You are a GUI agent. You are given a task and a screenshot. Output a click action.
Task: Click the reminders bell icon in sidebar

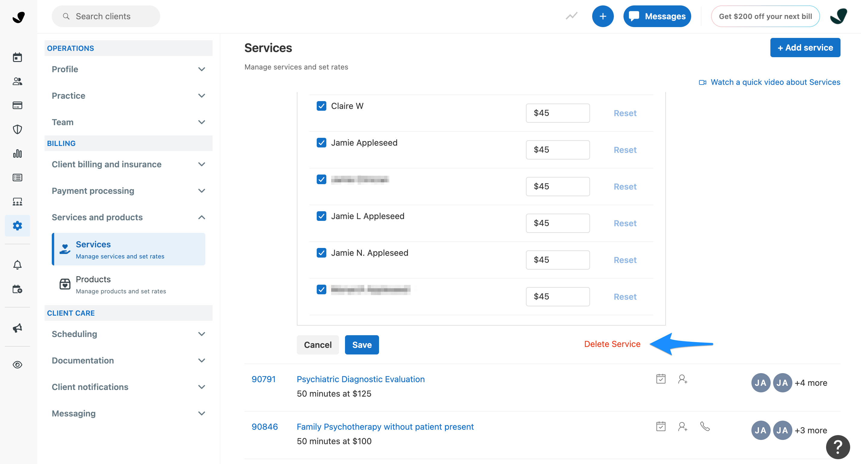click(17, 265)
